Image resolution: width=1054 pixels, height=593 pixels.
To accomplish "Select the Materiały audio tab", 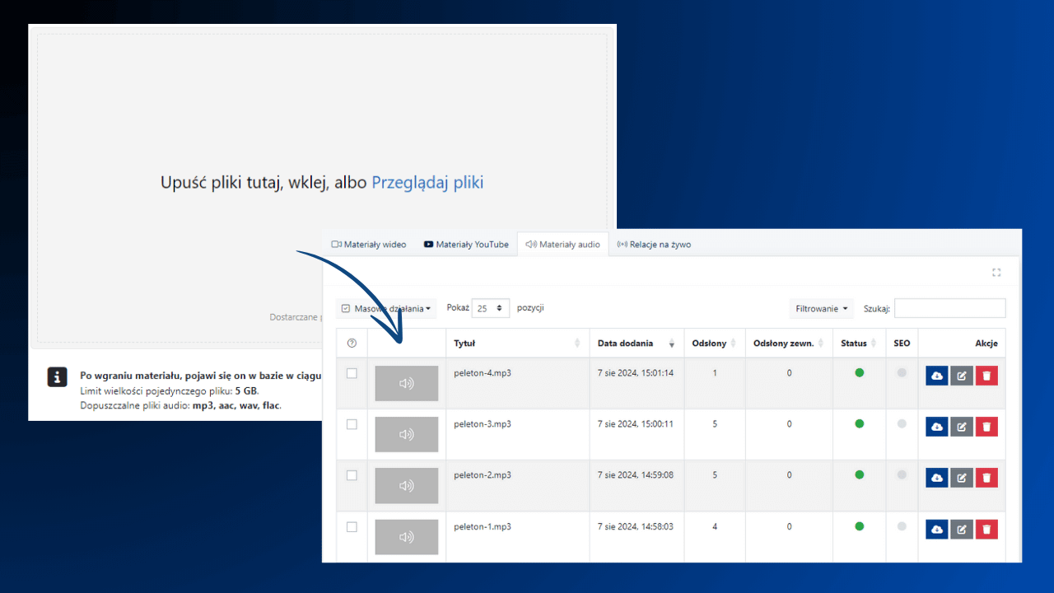I will [563, 245].
